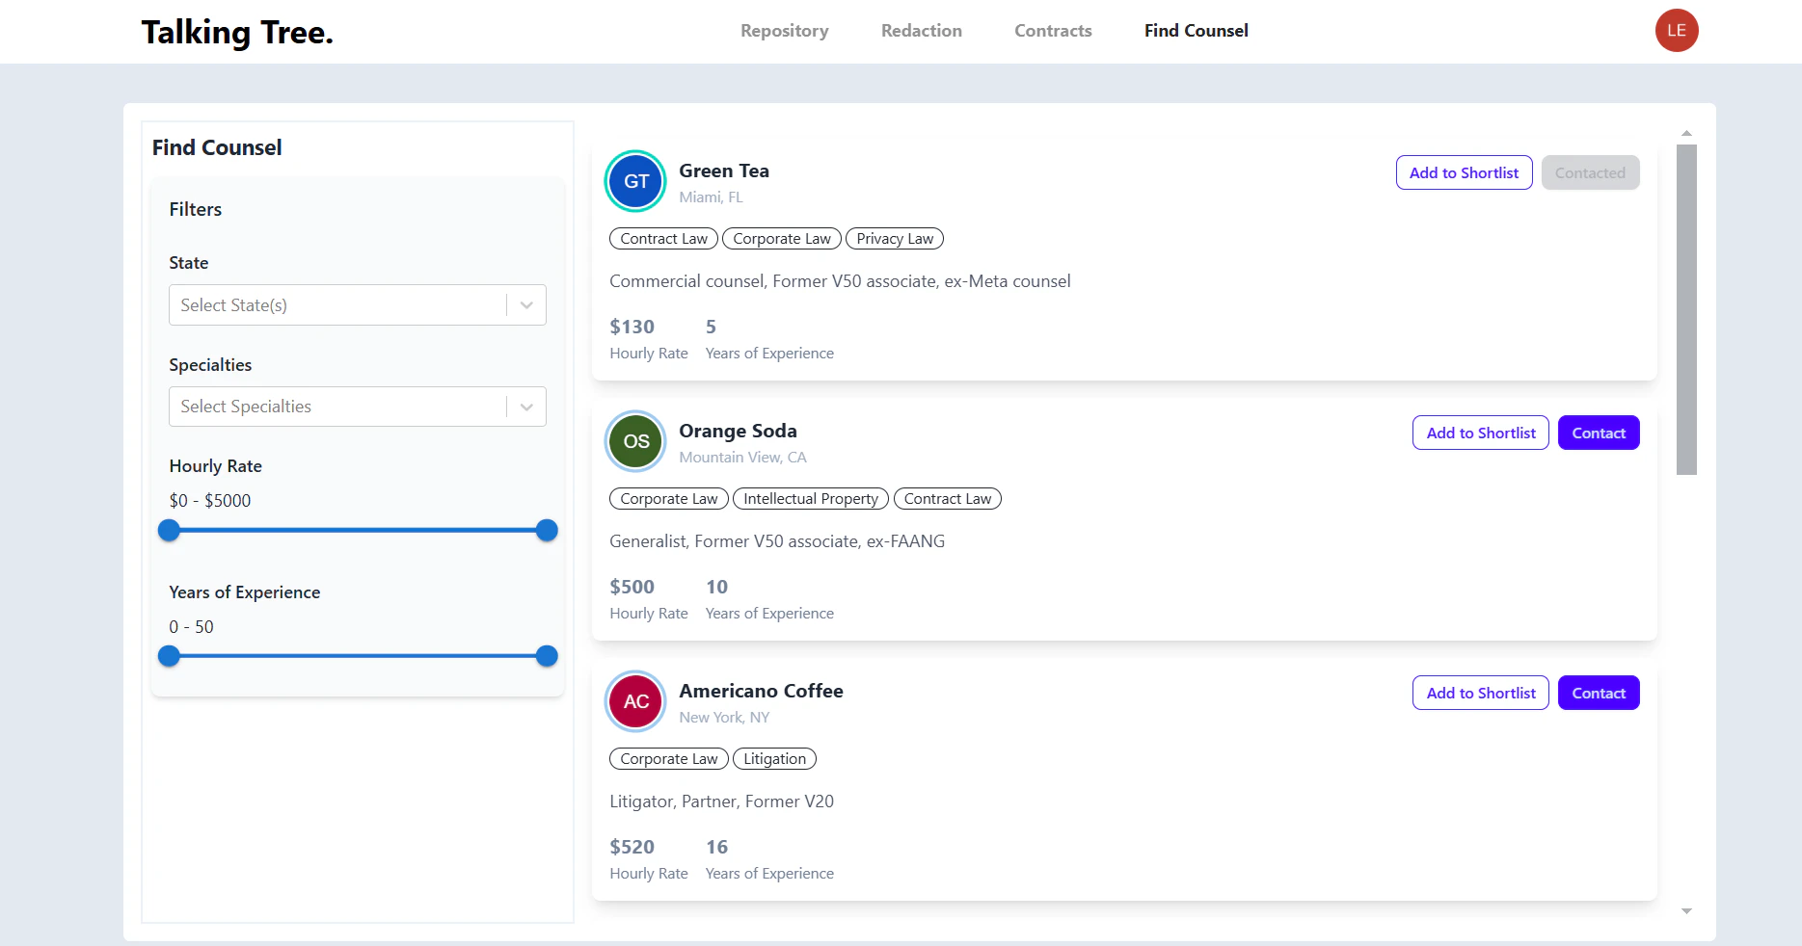
Task: Click the Talking Tree logo
Action: 237,31
